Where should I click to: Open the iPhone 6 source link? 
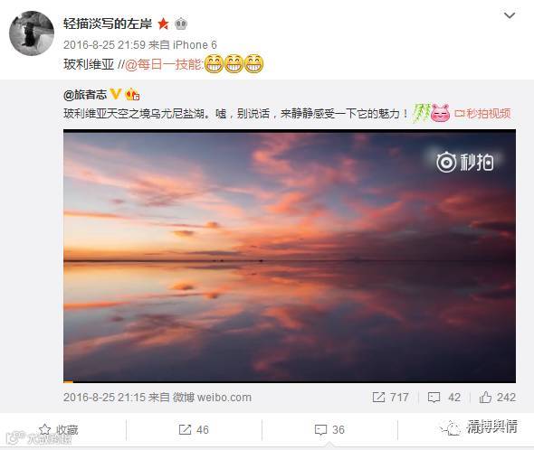[x=195, y=45]
